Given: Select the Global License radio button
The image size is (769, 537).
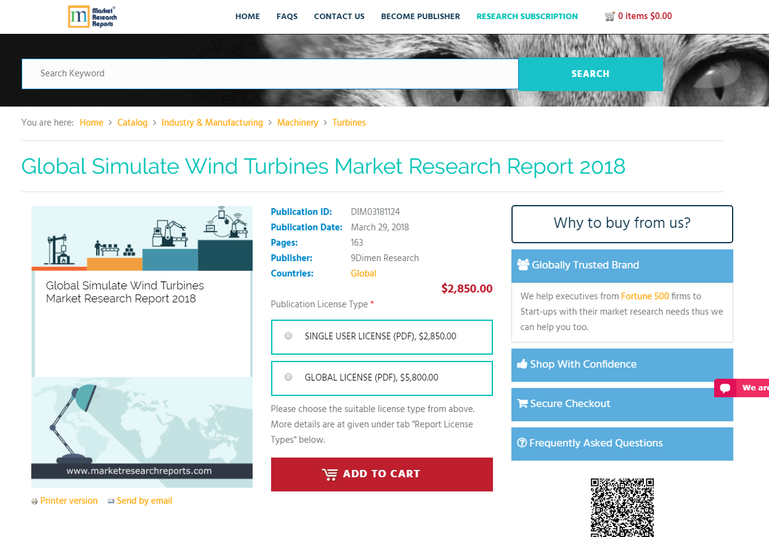Looking at the screenshot, I should [288, 377].
